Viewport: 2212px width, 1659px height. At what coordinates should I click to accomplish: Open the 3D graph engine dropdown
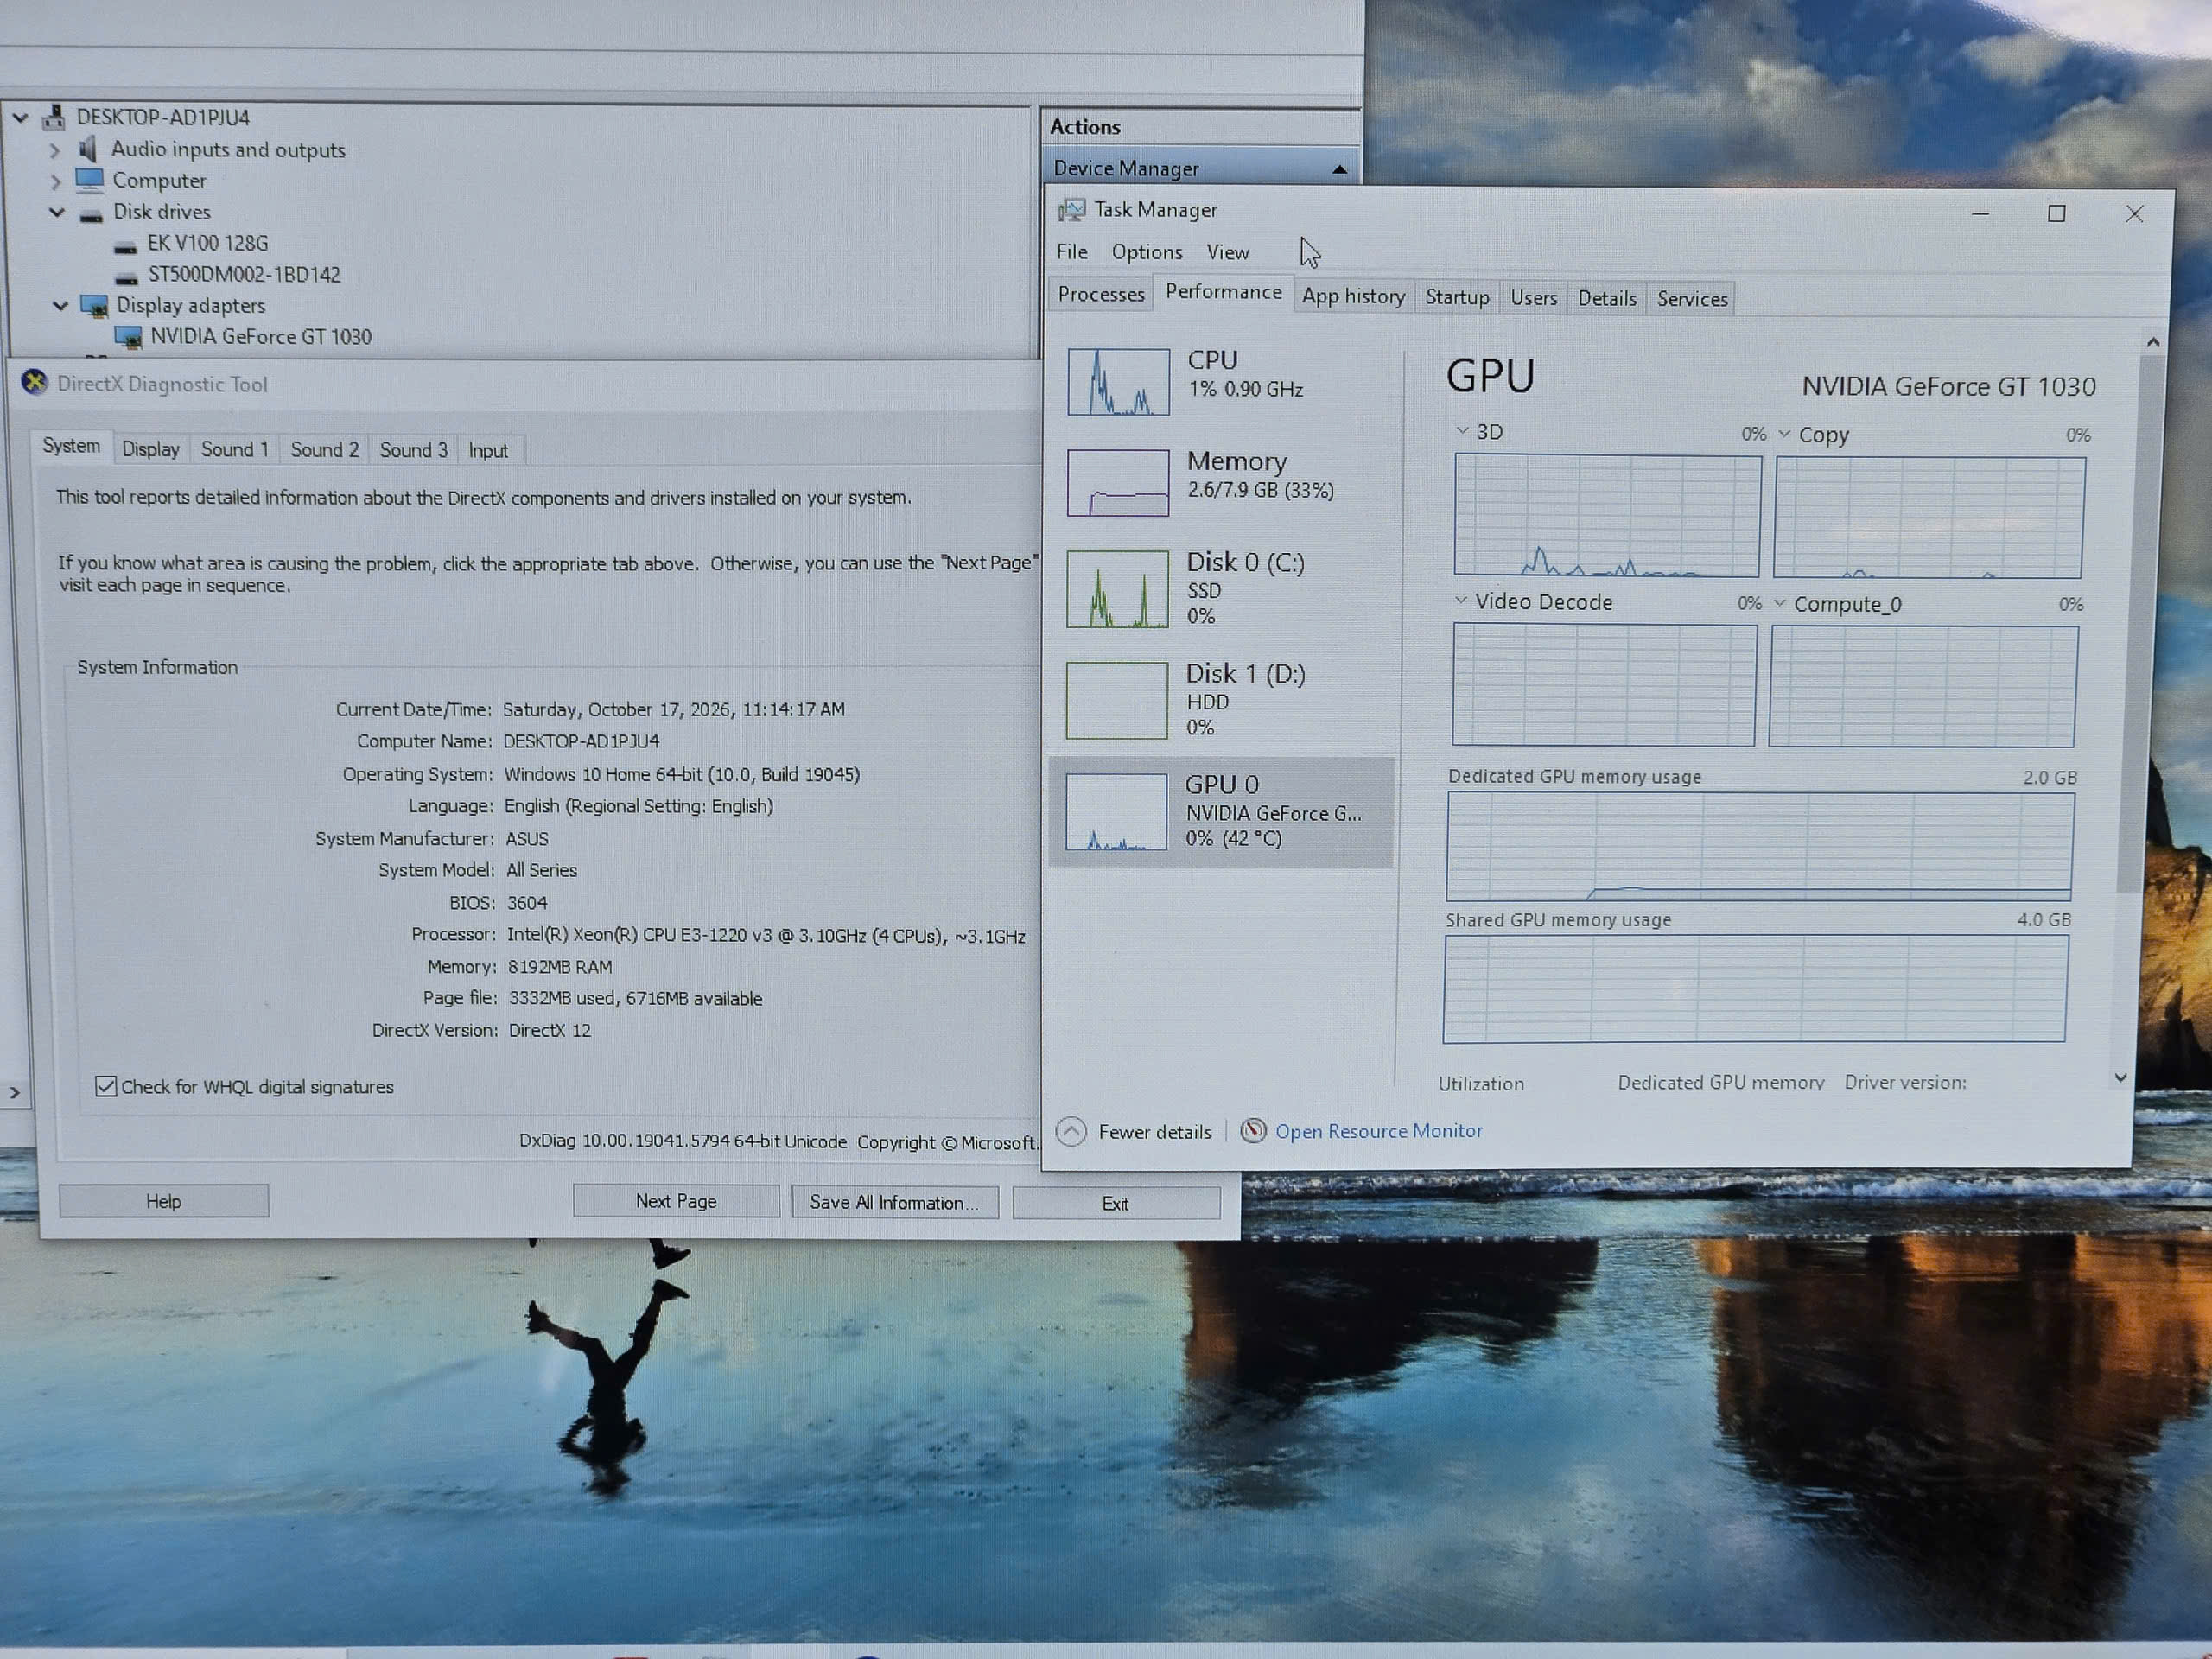pos(1462,430)
